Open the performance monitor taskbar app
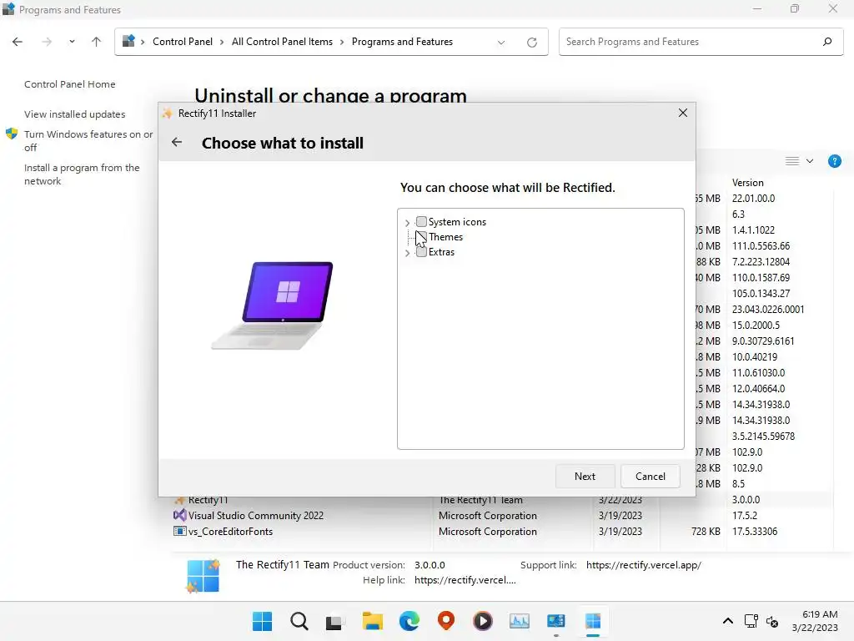The width and height of the screenshot is (854, 641). pos(519,621)
